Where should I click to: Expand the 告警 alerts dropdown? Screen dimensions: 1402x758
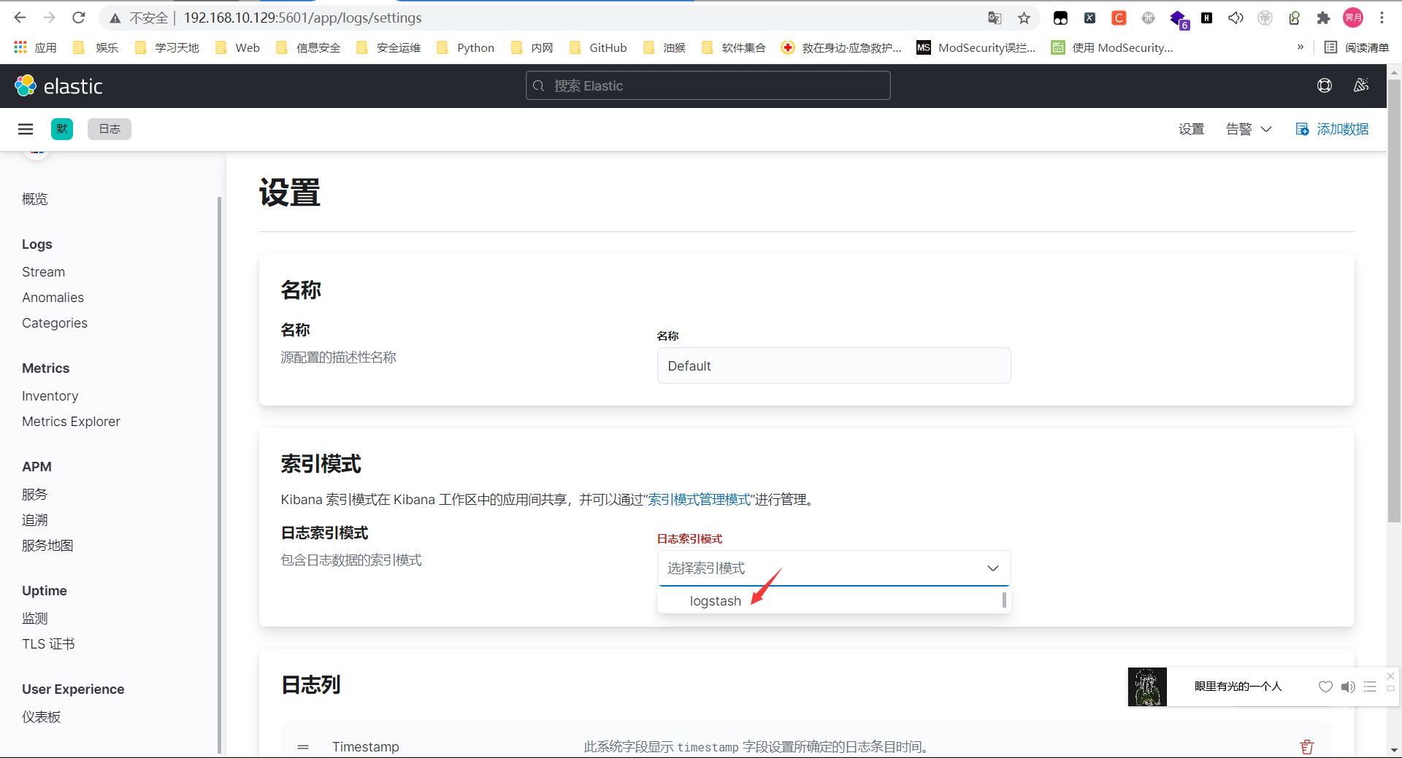1248,129
